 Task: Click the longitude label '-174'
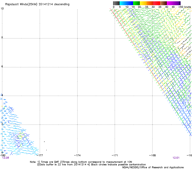pos(77,155)
